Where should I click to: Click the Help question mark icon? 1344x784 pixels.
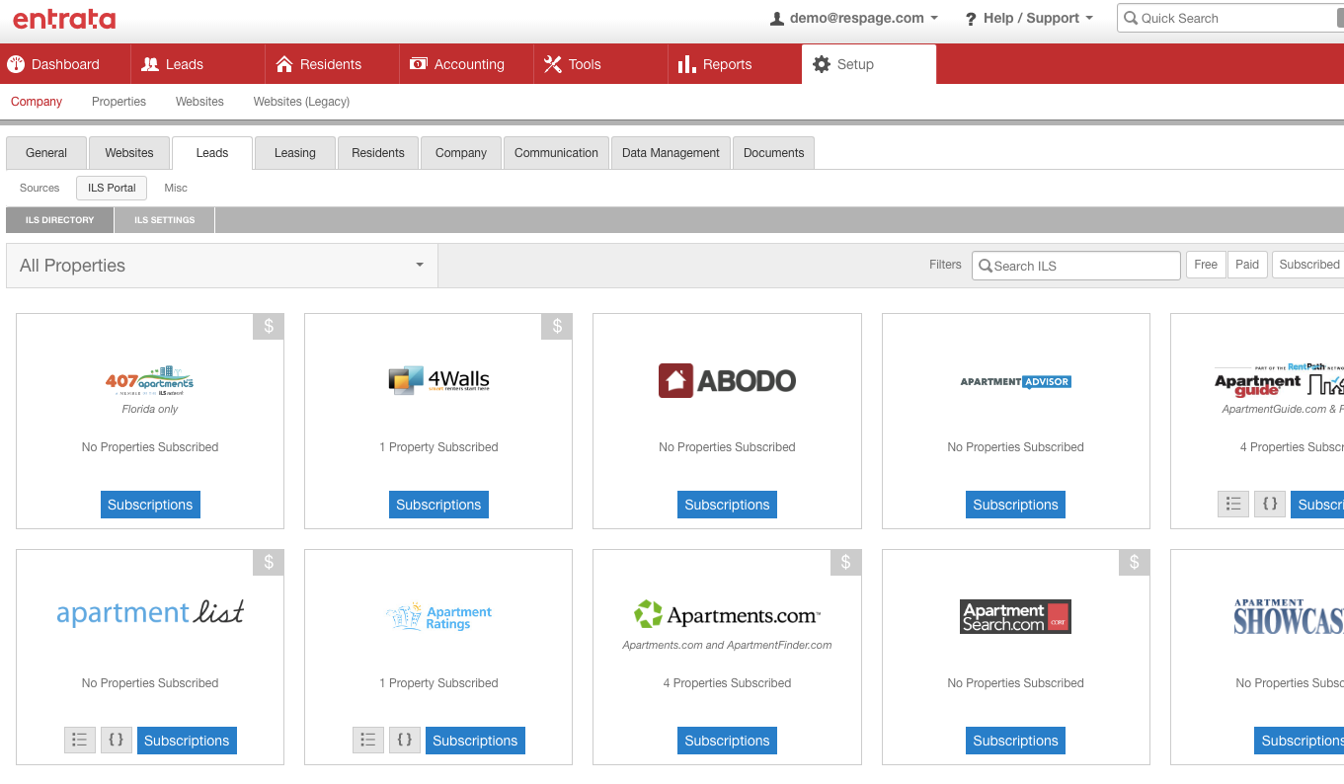pyautogui.click(x=971, y=18)
